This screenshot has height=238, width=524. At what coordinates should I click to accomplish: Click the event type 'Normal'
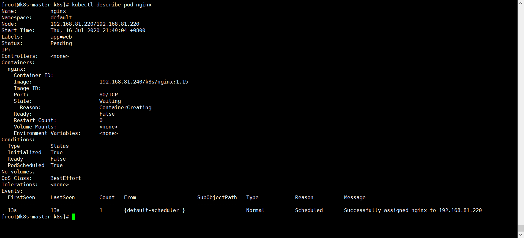(x=255, y=210)
